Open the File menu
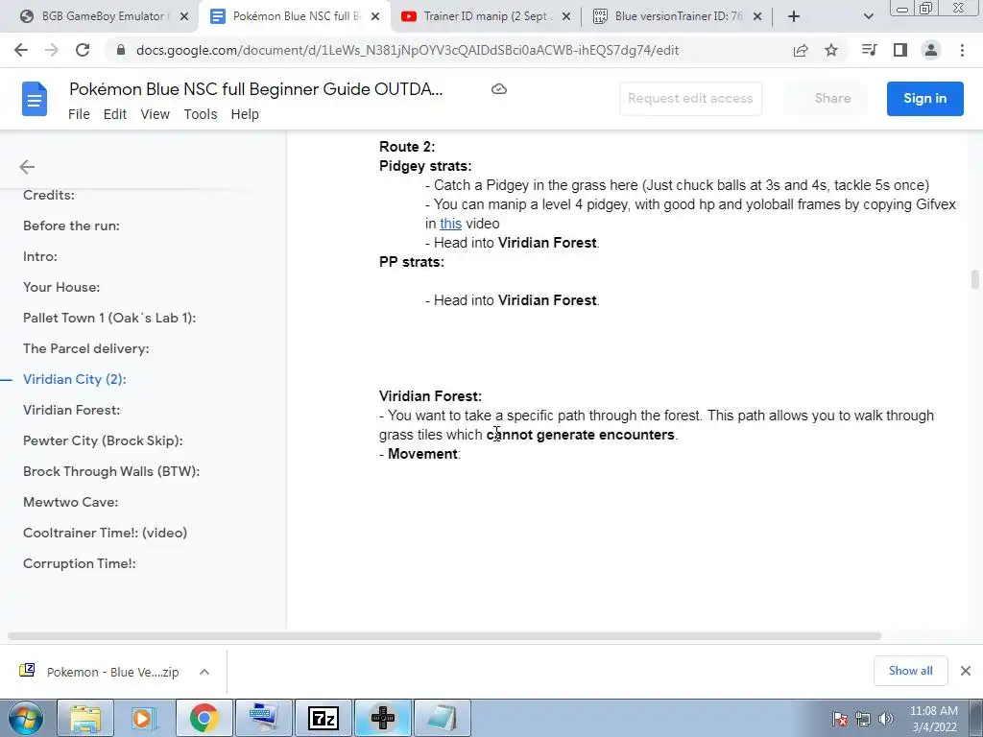983x737 pixels. [79, 114]
